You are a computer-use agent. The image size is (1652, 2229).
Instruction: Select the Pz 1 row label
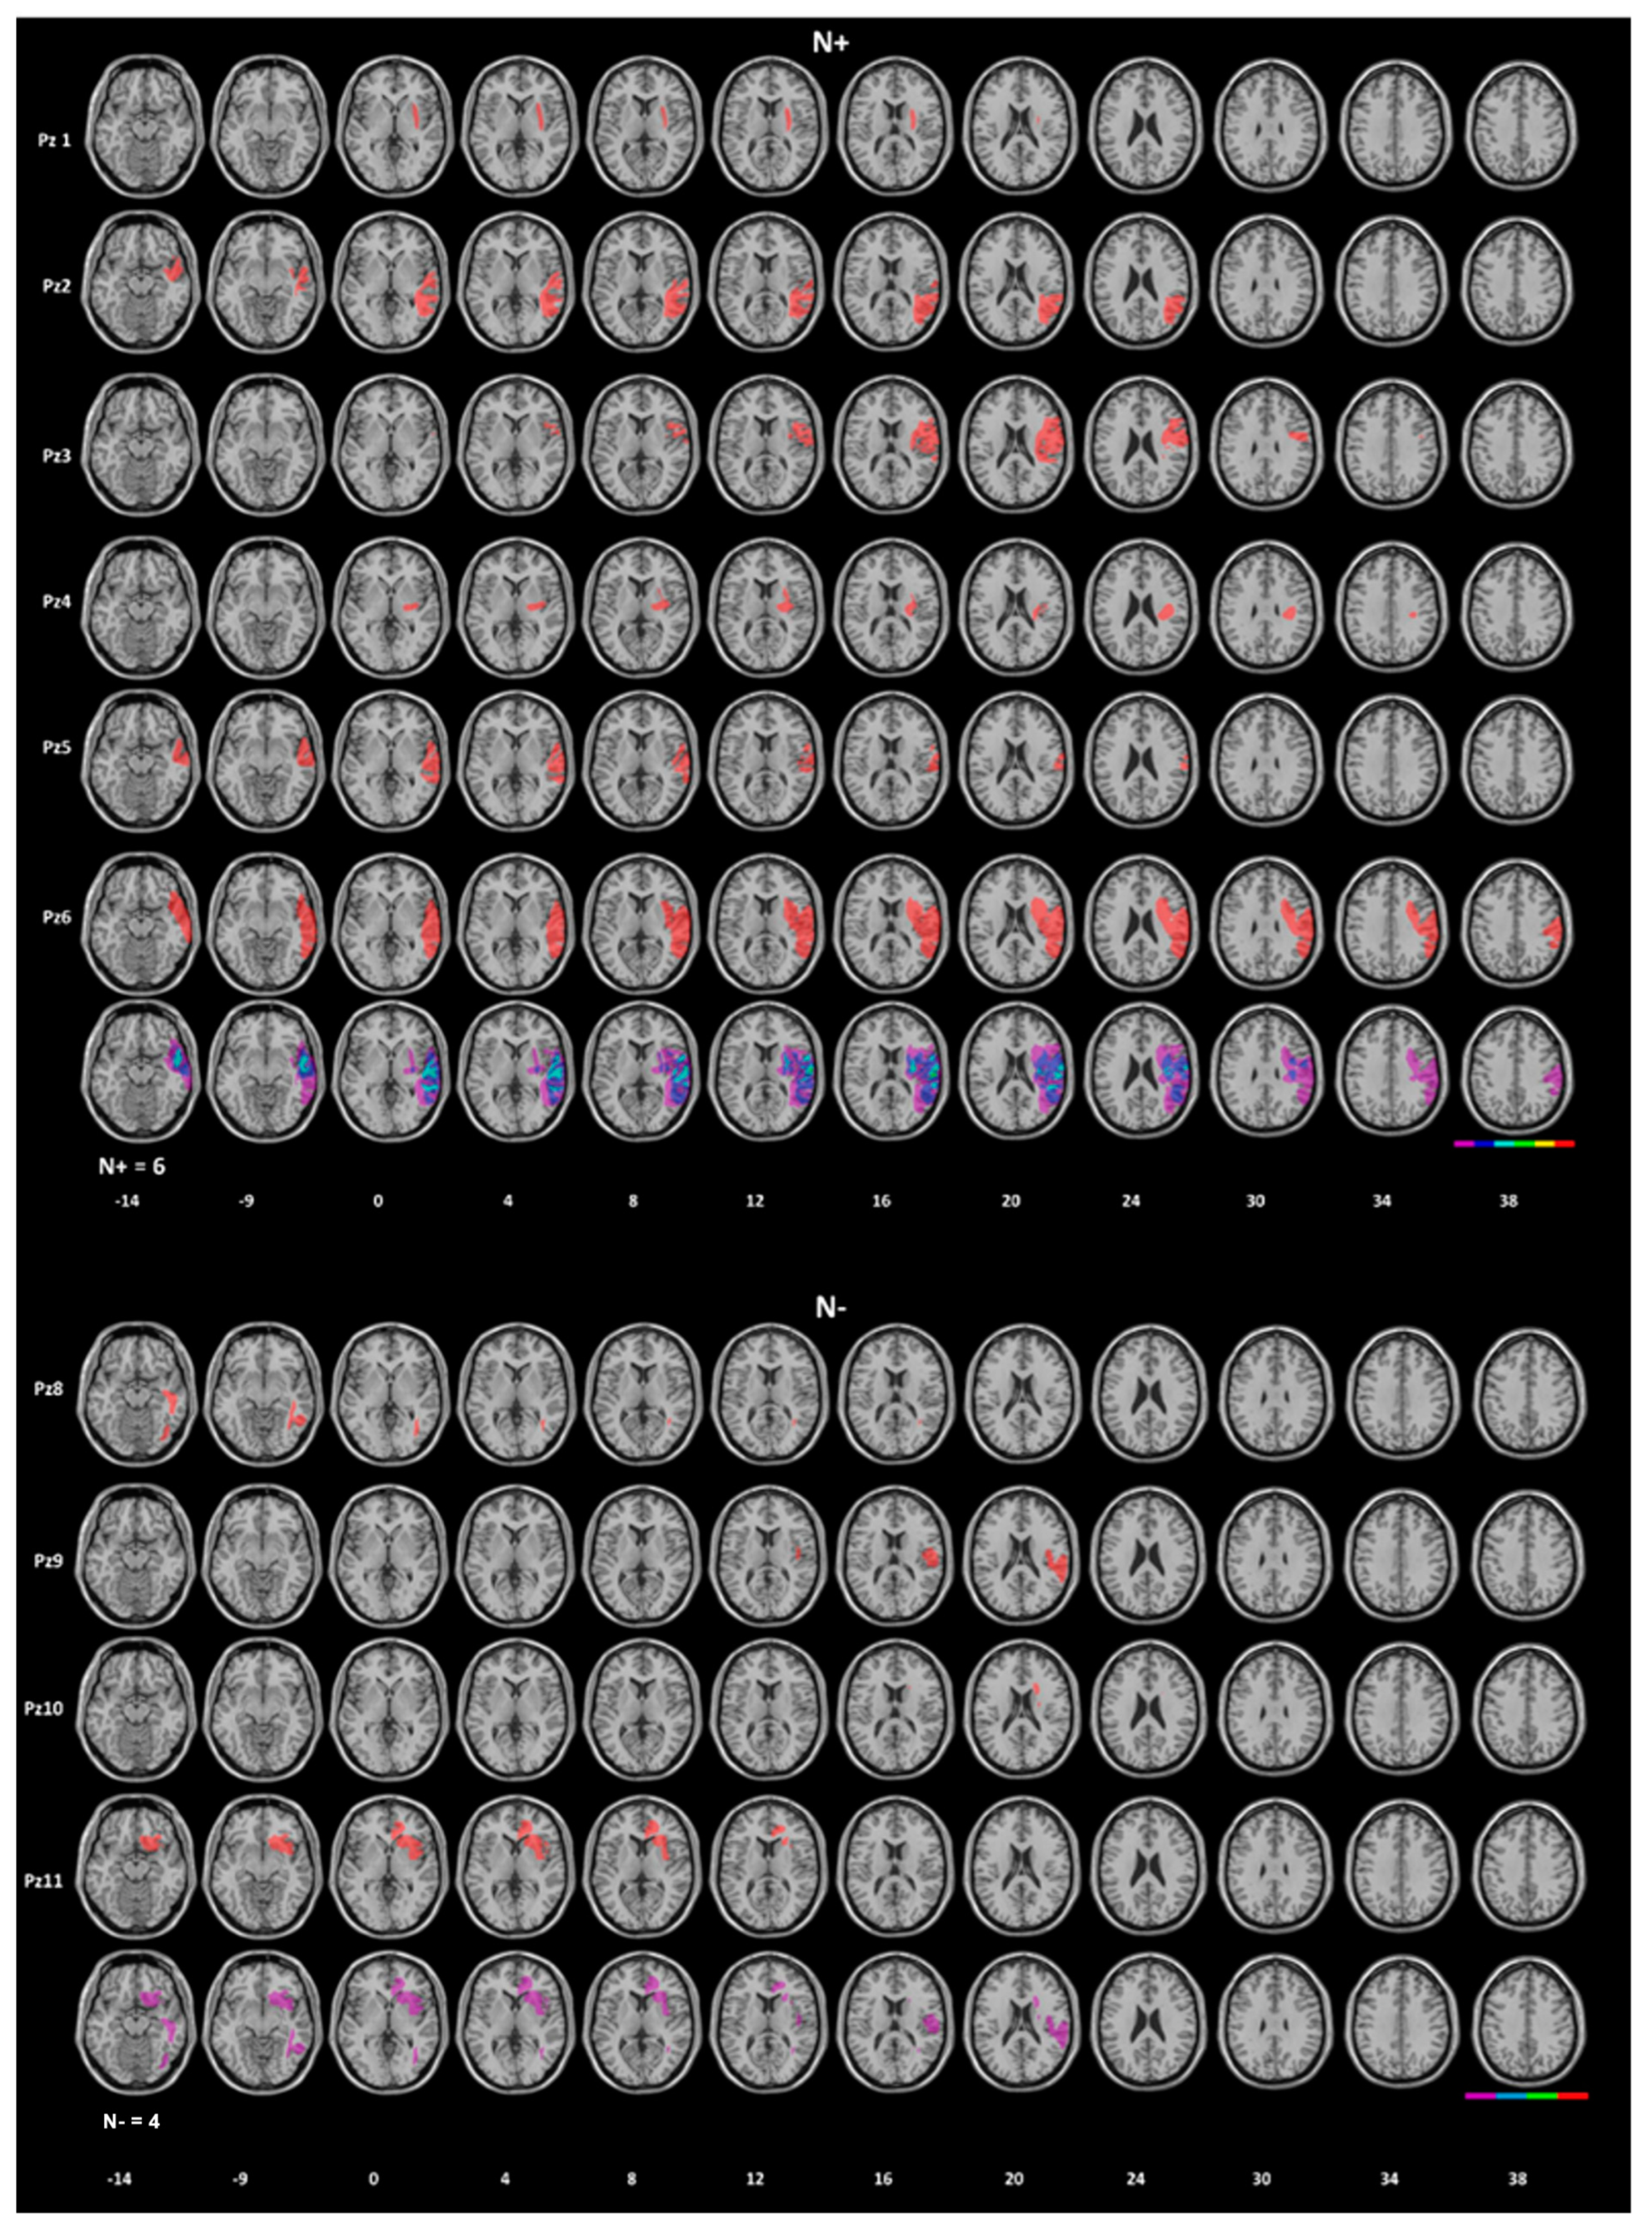(x=54, y=141)
